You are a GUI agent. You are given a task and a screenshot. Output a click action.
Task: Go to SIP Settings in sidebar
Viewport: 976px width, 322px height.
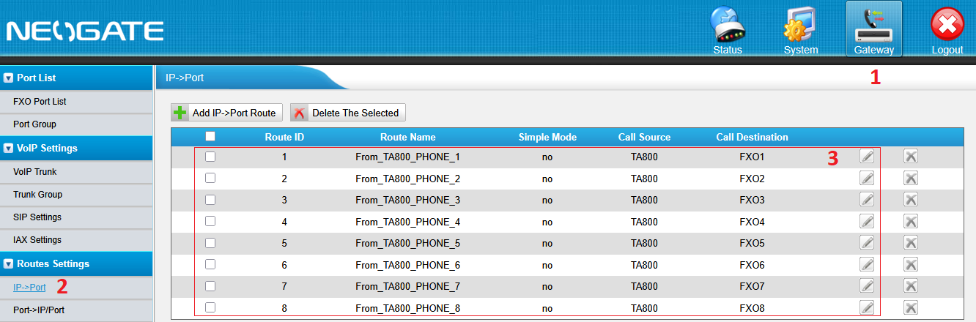click(37, 217)
